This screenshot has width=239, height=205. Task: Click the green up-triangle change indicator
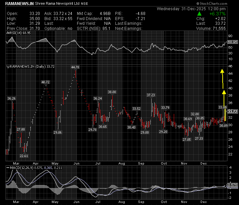pos(199,14)
